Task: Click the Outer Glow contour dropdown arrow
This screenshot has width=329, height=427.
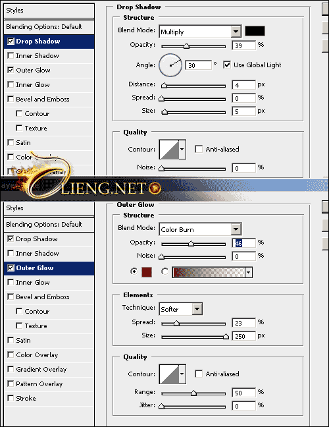Action: click(x=182, y=374)
